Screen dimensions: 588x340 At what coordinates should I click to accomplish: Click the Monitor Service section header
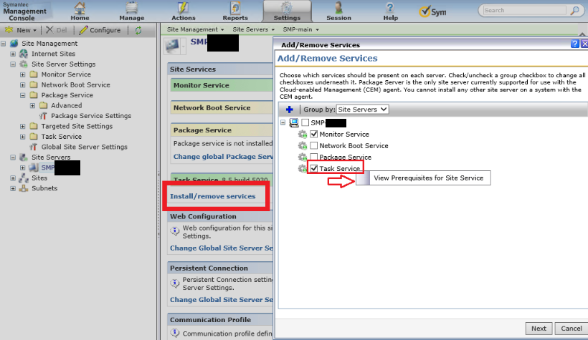tap(222, 85)
